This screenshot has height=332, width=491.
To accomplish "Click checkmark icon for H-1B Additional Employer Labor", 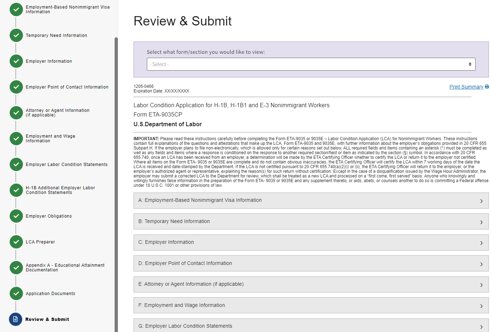I will [x=16, y=190].
